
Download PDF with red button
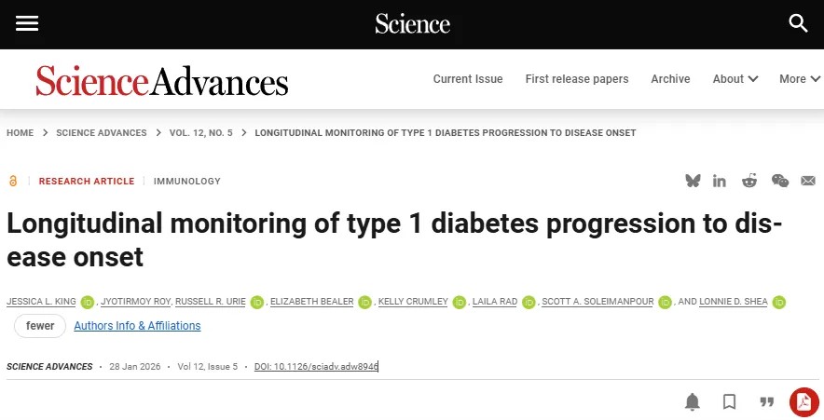click(x=803, y=401)
